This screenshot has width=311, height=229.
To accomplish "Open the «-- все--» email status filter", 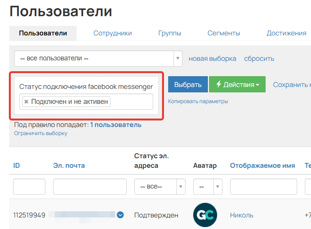I will point(158,187).
